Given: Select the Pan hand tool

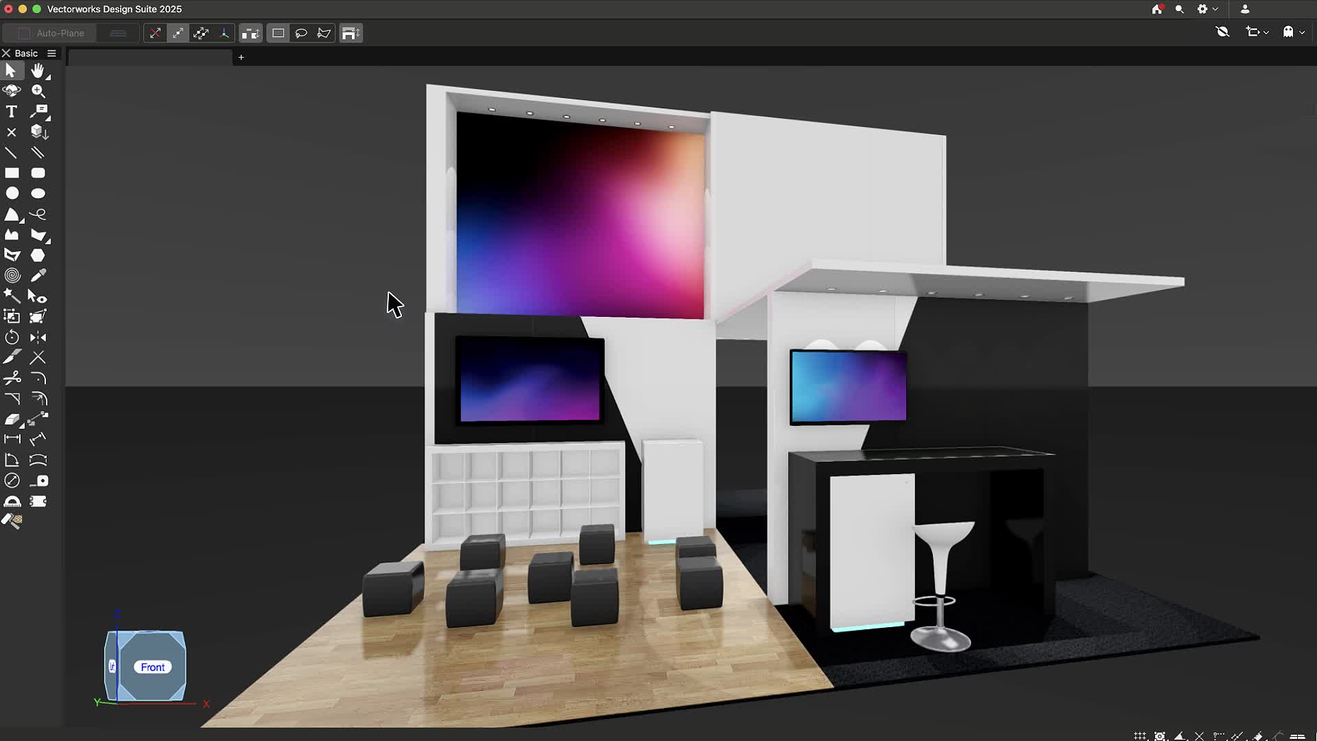Looking at the screenshot, I should 38,71.
